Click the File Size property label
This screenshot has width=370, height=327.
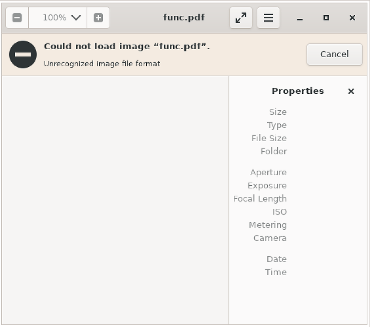point(269,138)
